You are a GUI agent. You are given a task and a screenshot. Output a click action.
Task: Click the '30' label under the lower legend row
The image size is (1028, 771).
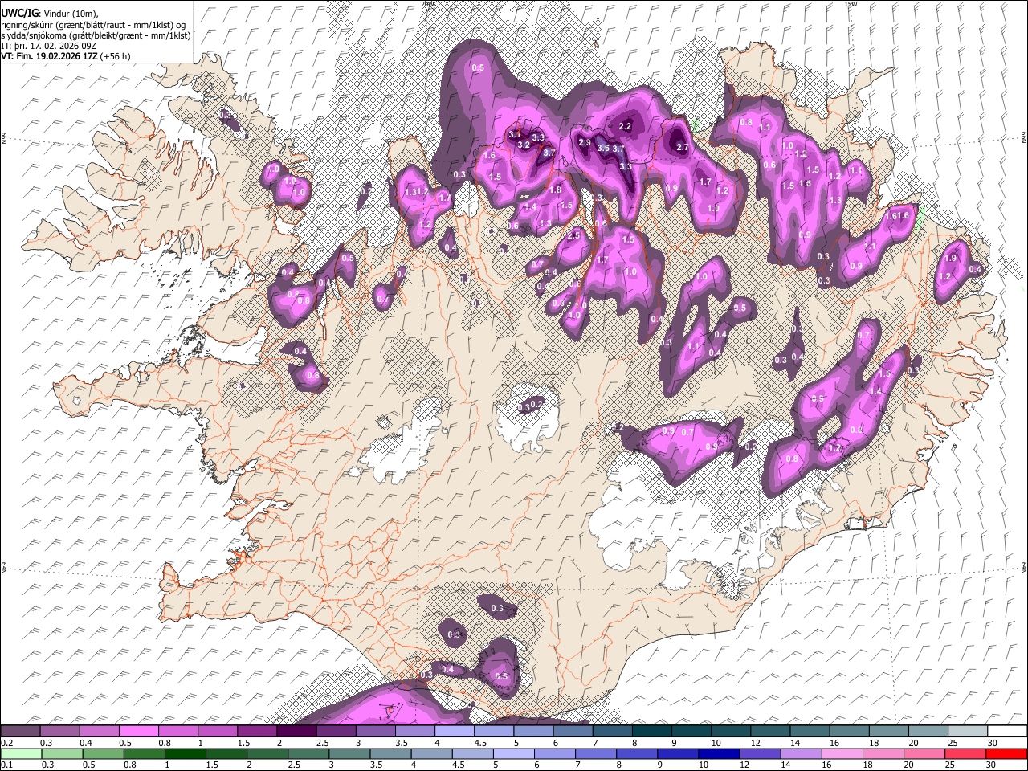point(993,765)
